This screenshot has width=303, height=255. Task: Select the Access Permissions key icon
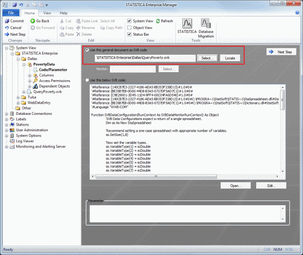[36, 81]
